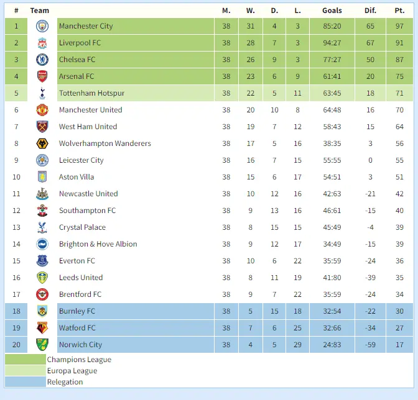This screenshot has width=418, height=400.
Task: Click the Arsenal FC club crest
Action: click(x=42, y=76)
